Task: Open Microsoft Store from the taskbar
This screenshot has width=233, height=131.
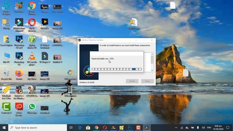Action: 88,128
